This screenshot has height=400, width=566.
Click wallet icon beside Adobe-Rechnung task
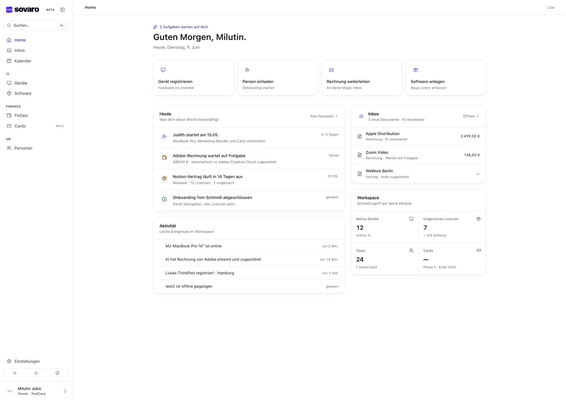[164, 157]
